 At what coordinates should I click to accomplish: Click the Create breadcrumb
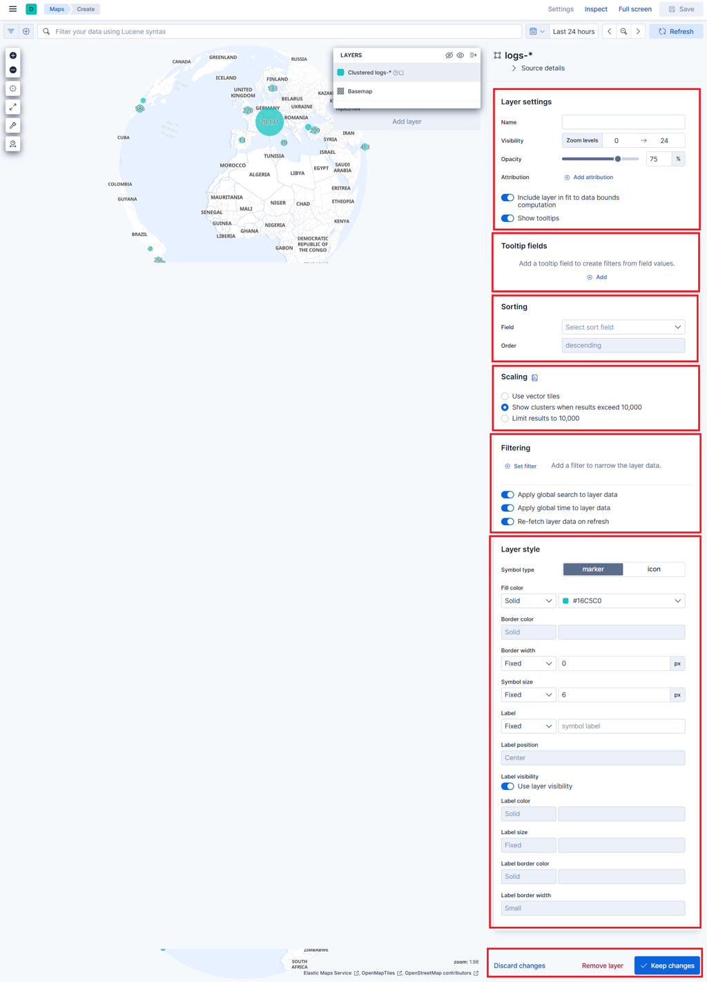(86, 9)
